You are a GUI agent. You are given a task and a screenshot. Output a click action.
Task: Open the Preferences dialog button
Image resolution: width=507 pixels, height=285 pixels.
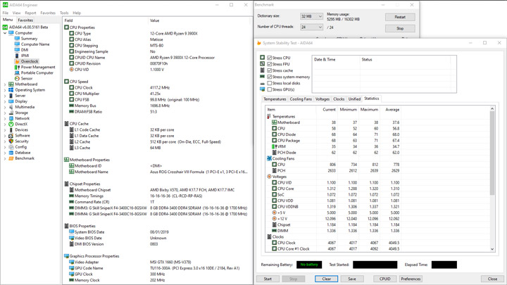point(411,279)
